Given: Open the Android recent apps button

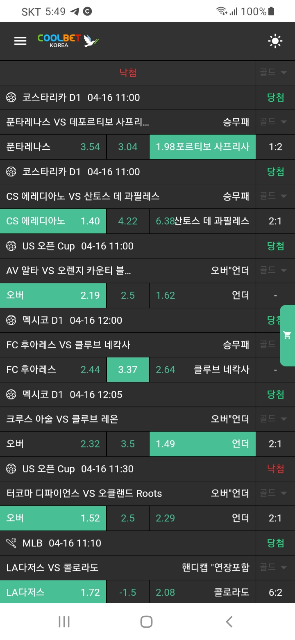Looking at the screenshot, I should [64, 622].
